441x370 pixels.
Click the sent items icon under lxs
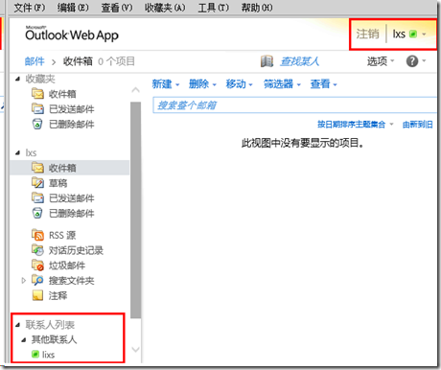37,197
